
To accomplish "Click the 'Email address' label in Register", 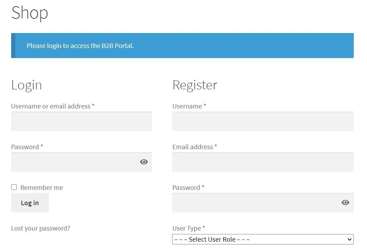I will click(192, 147).
